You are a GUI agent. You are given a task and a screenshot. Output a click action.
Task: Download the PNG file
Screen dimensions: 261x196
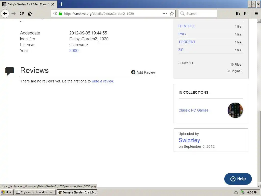tap(182, 34)
